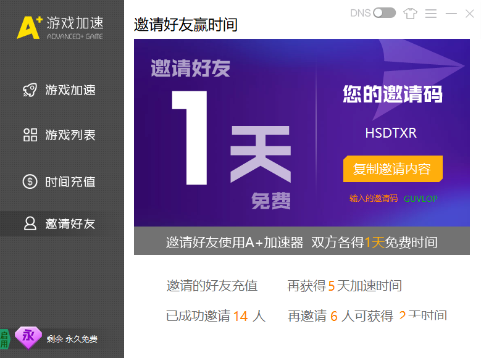The image size is (481, 358).
Task: Close the accelerator window
Action: click(470, 14)
